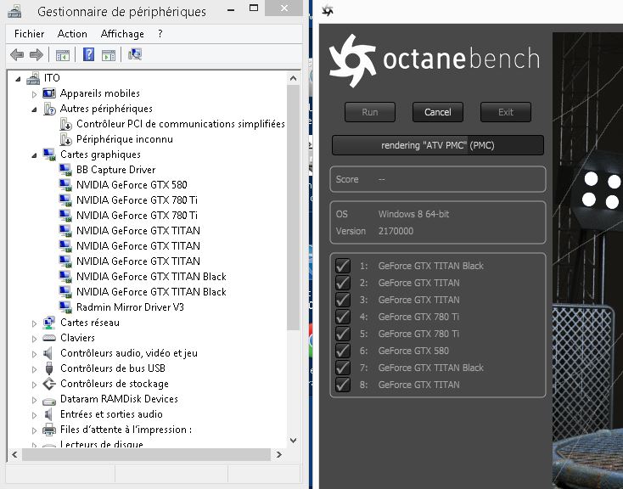Open the Action menu

pyautogui.click(x=72, y=34)
